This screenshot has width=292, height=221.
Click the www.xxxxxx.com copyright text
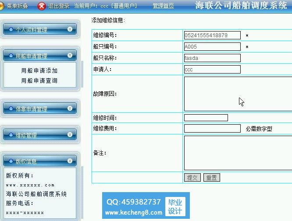30,185
